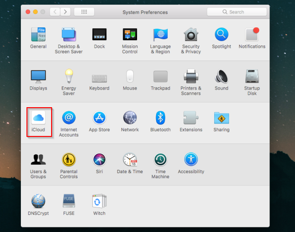Image resolution: width=295 pixels, height=232 pixels.
Task: Open the Accessibility settings
Action: point(191,160)
